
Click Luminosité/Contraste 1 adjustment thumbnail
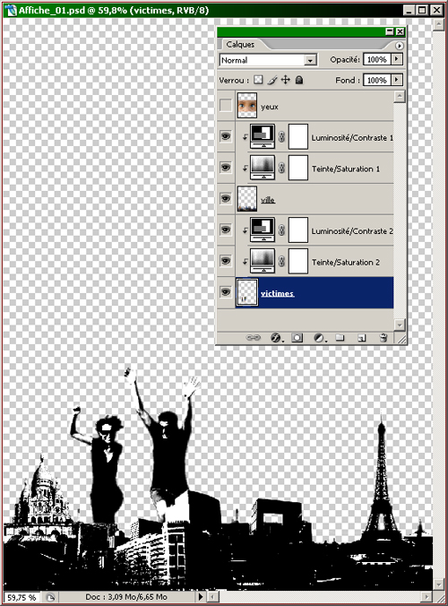pos(263,136)
